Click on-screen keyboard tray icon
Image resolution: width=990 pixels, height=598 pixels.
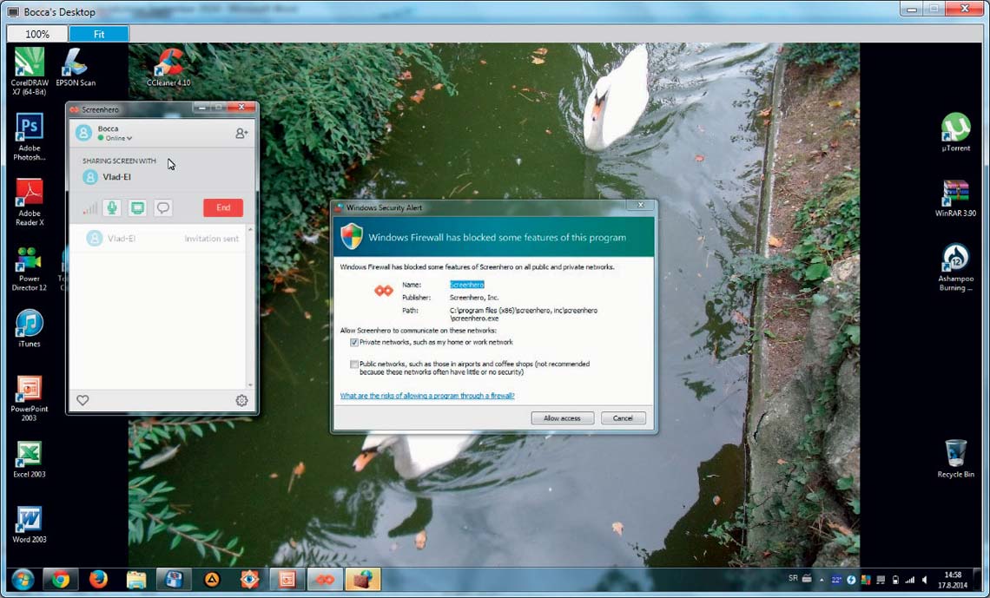coord(807,578)
